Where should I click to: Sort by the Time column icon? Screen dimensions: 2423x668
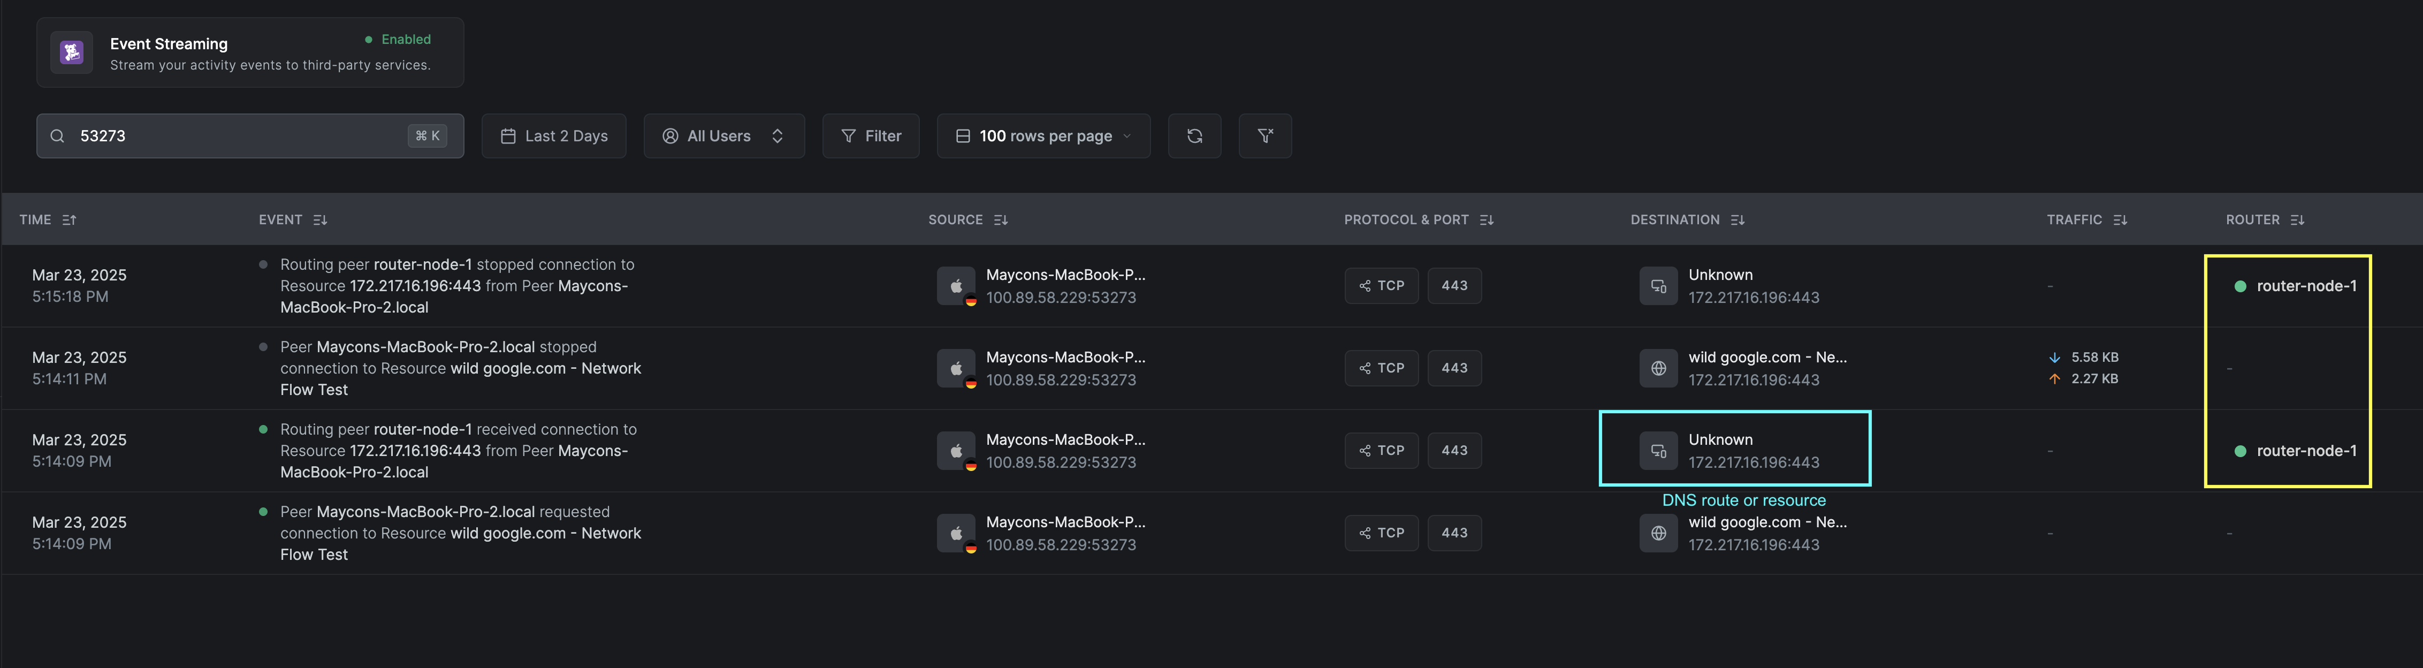(68, 220)
